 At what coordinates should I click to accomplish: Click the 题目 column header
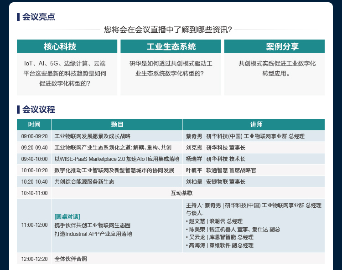(117, 125)
